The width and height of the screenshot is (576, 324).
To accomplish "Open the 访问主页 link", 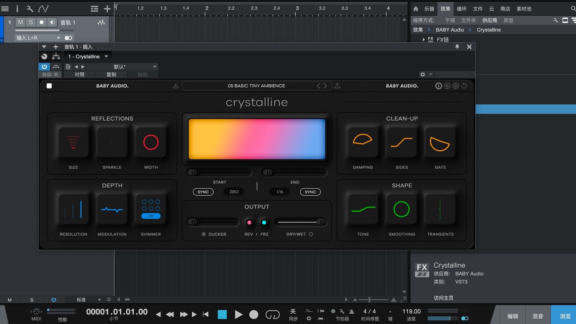I will [443, 298].
